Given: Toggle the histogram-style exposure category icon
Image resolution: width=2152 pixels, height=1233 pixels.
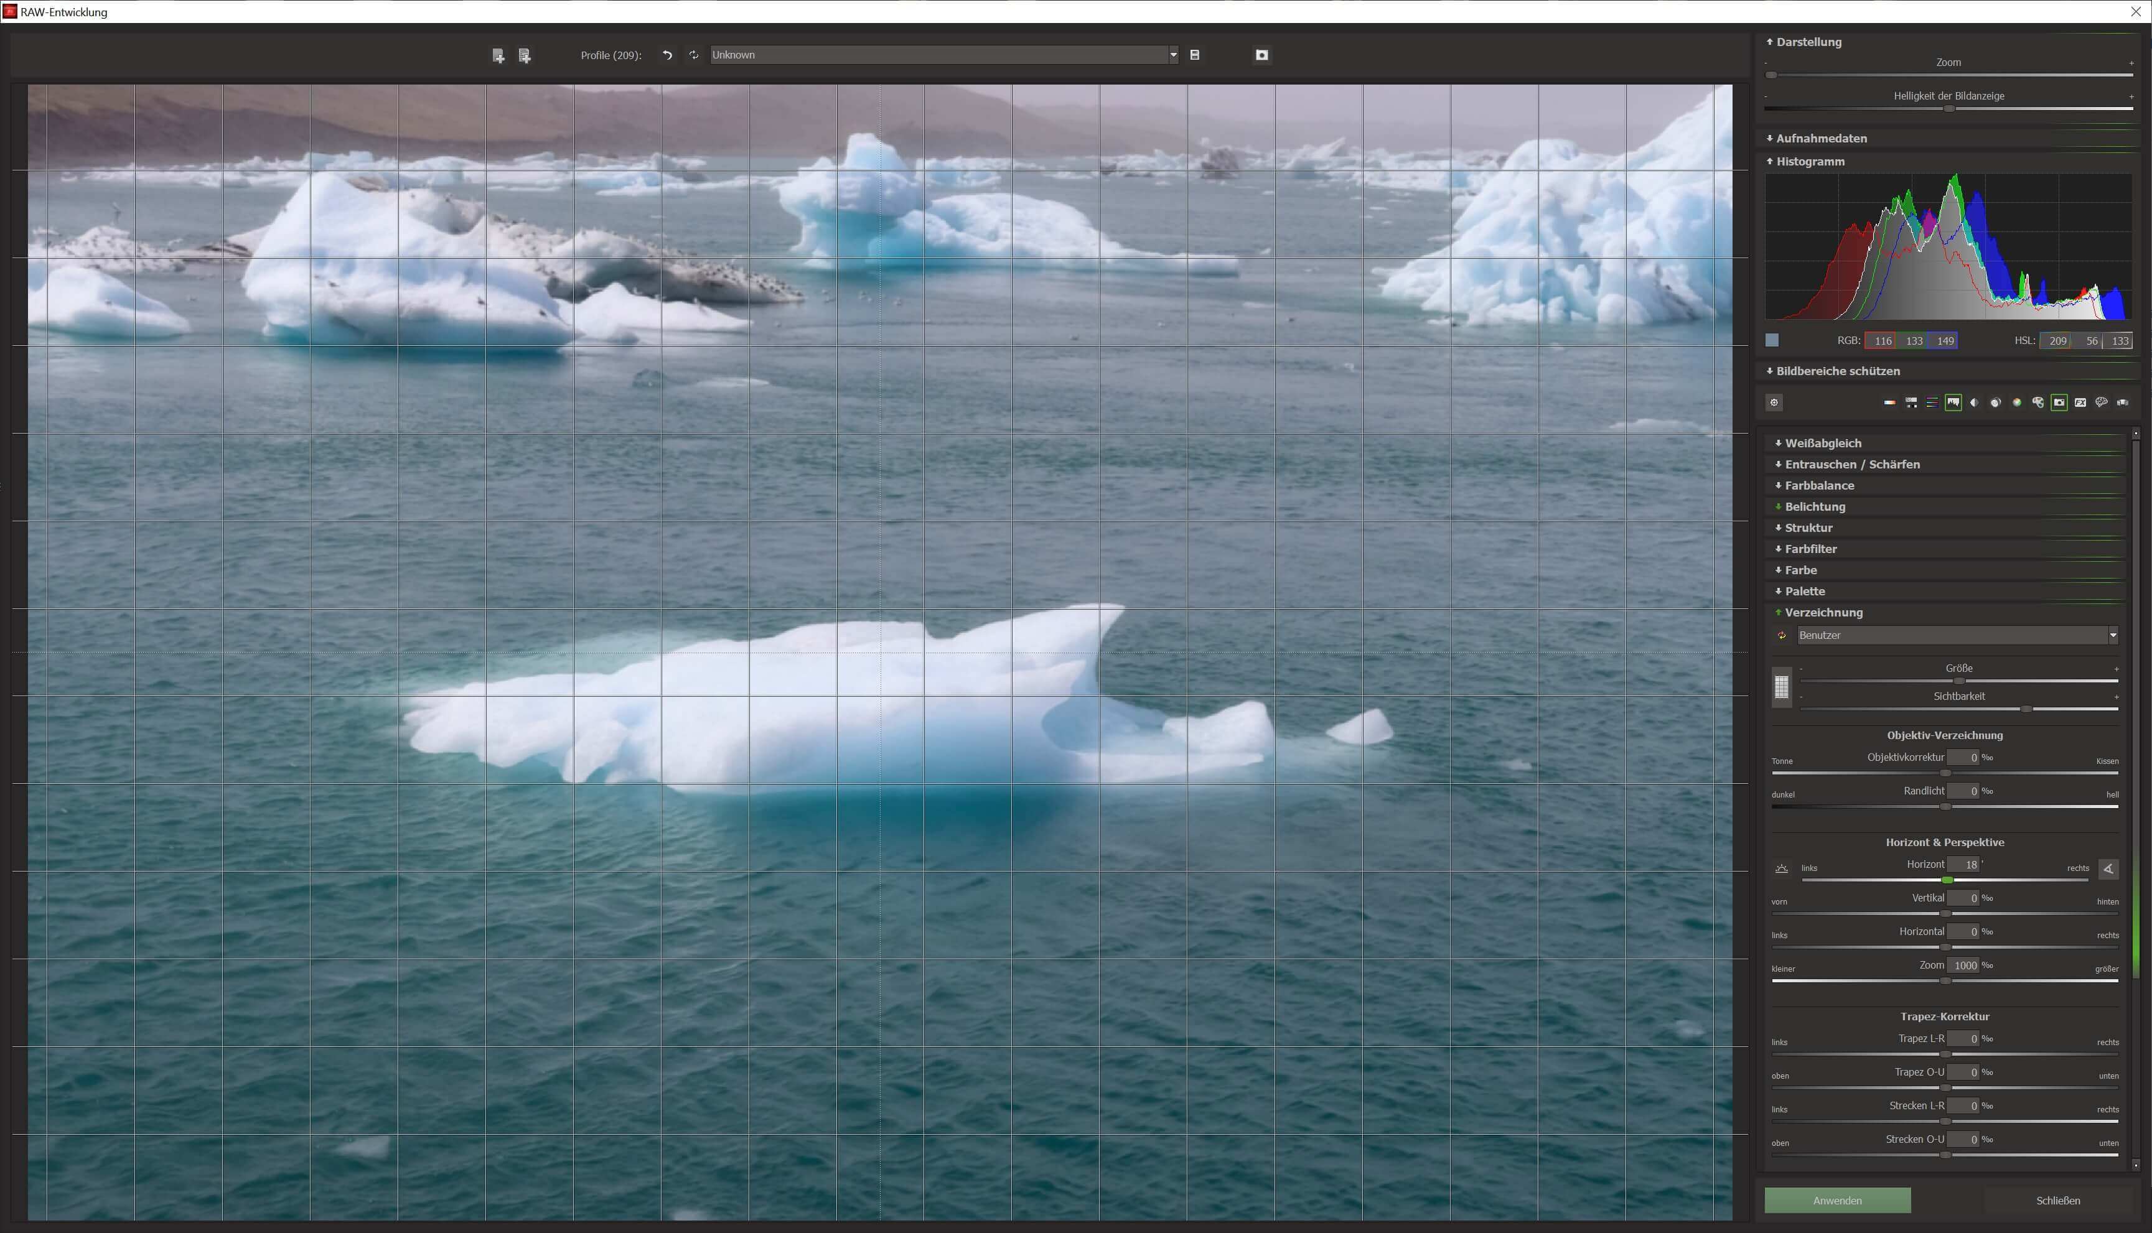Looking at the screenshot, I should [x=1953, y=402].
